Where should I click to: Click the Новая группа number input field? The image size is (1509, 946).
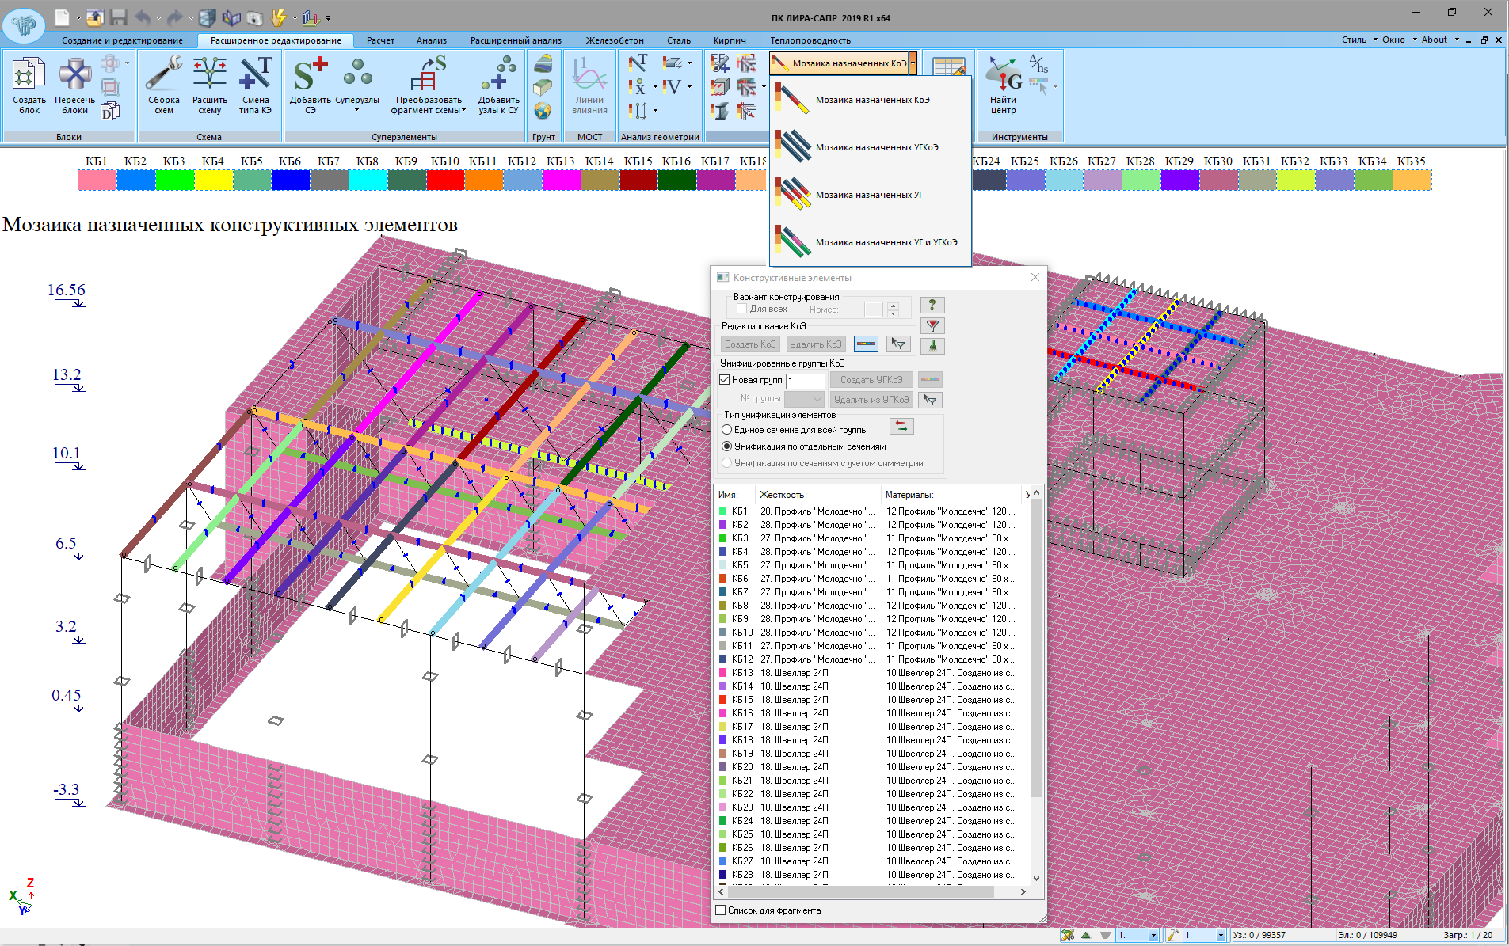tap(805, 381)
